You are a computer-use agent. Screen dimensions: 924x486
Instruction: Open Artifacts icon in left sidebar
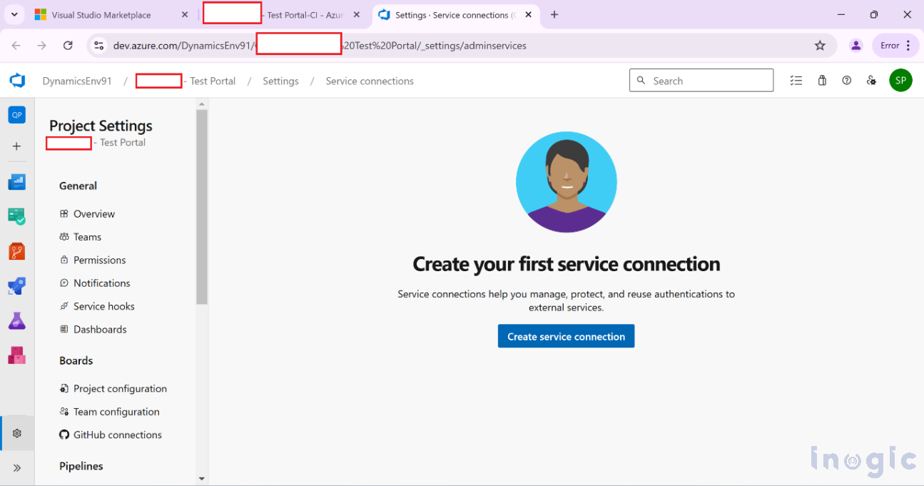click(x=17, y=355)
